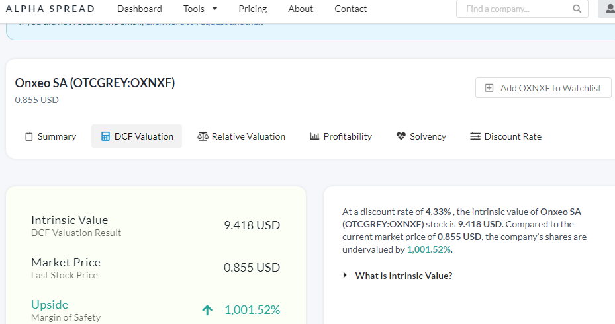Click the calculator icon for DCF Valuation
This screenshot has height=324, width=615.
coord(105,136)
